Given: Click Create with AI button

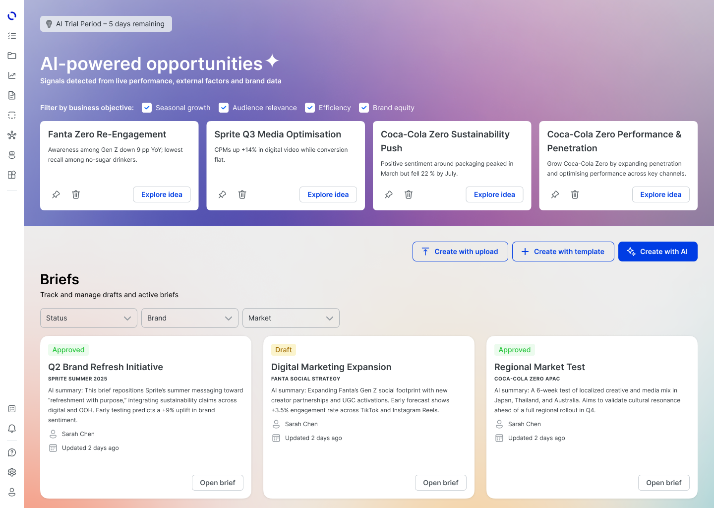Looking at the screenshot, I should click(x=658, y=252).
